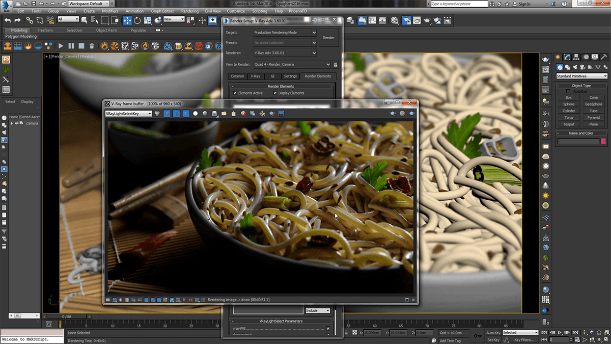
Task: Switch to alpha channel white circle in frame buffer
Action: pos(195,113)
